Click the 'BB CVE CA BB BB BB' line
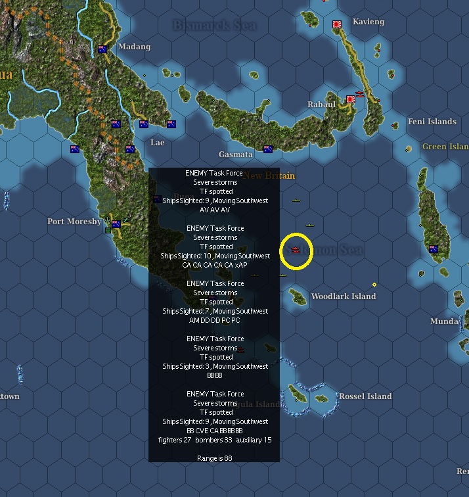This screenshot has height=497, width=469. [x=215, y=431]
